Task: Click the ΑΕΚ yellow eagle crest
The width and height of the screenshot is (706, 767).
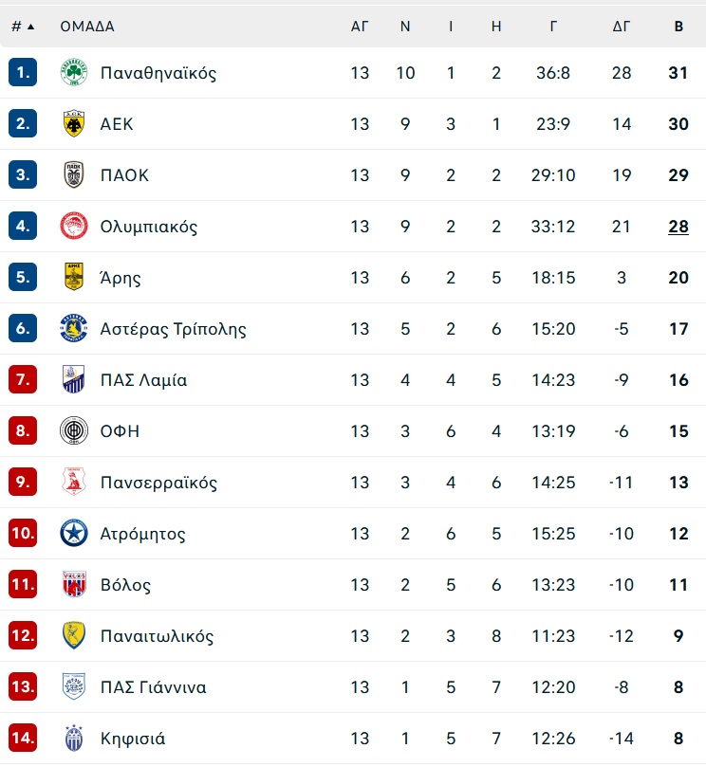Action: tap(74, 124)
